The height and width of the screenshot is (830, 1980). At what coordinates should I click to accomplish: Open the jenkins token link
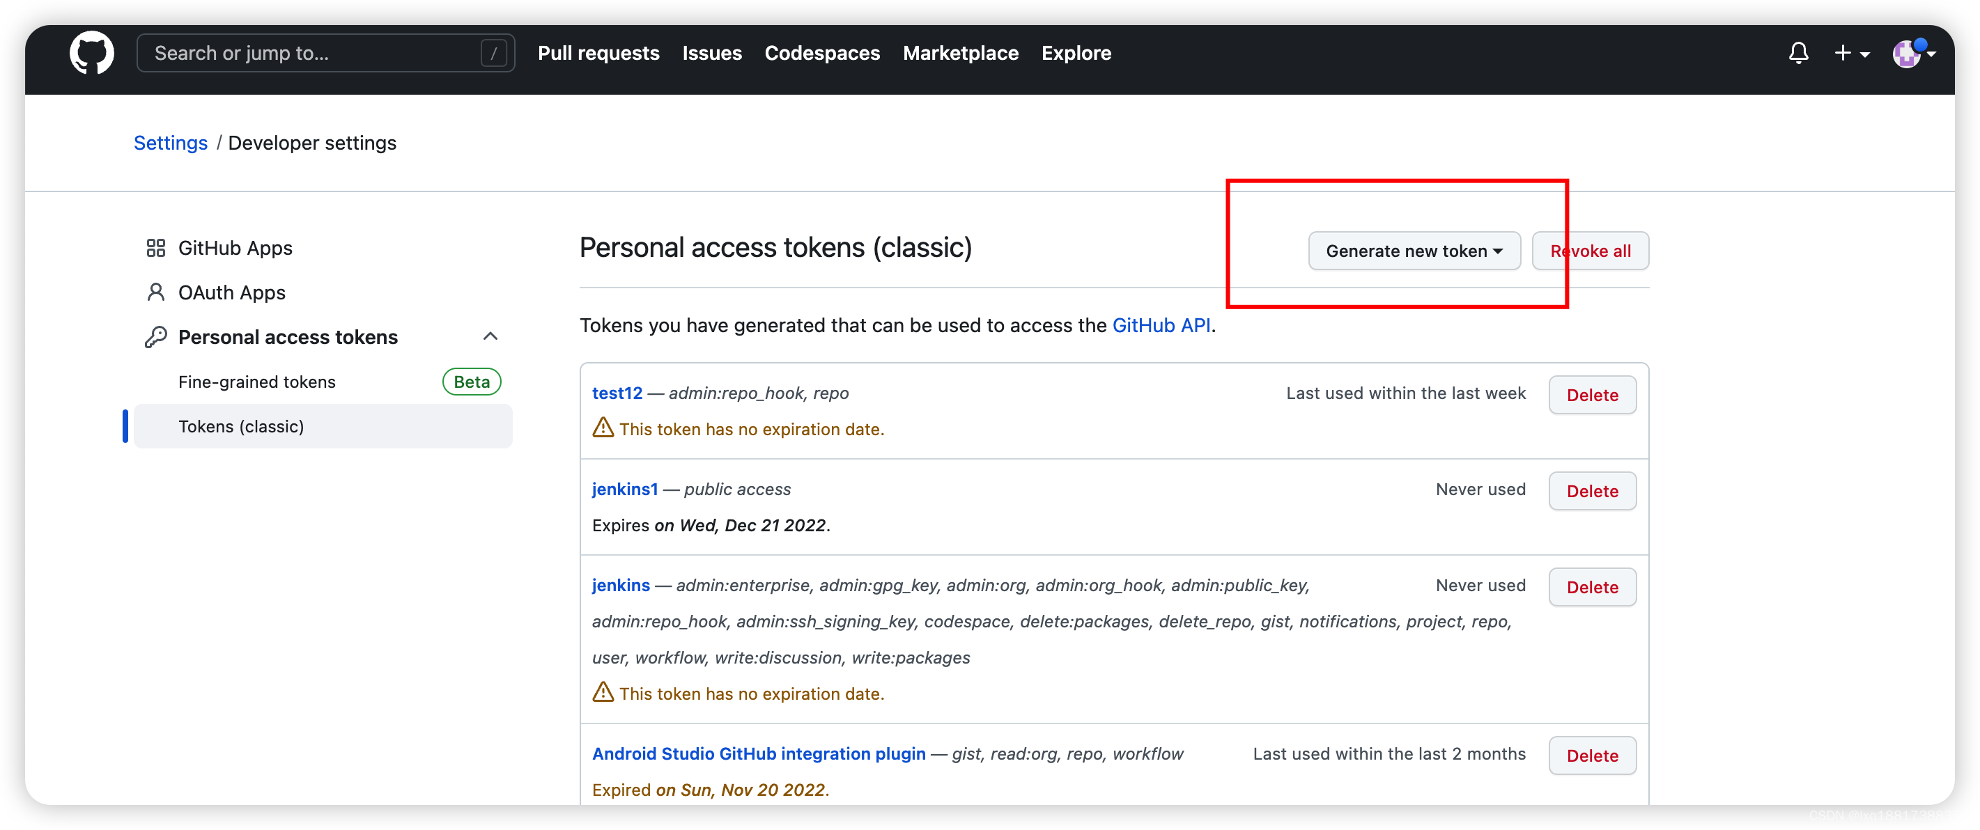coord(620,585)
